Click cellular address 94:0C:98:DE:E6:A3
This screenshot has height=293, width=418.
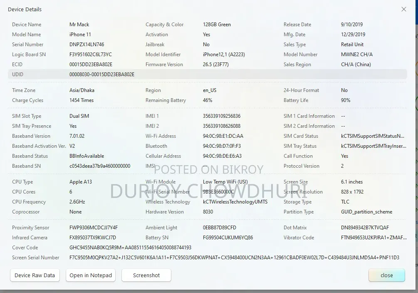(222, 156)
